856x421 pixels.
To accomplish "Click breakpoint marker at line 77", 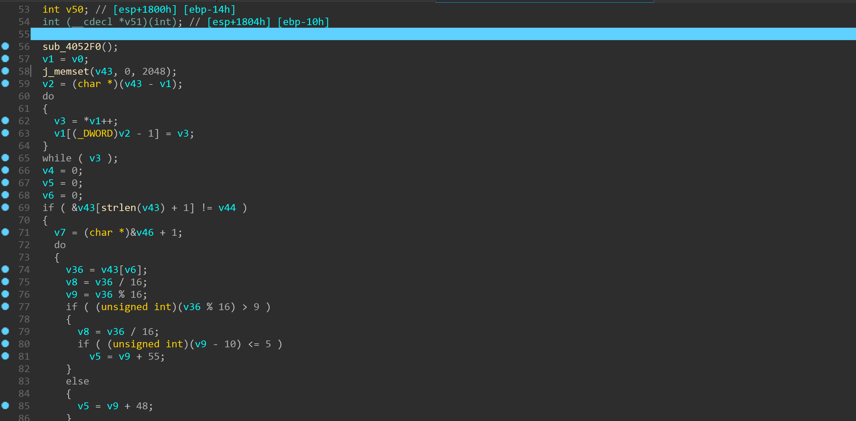I will (5, 306).
